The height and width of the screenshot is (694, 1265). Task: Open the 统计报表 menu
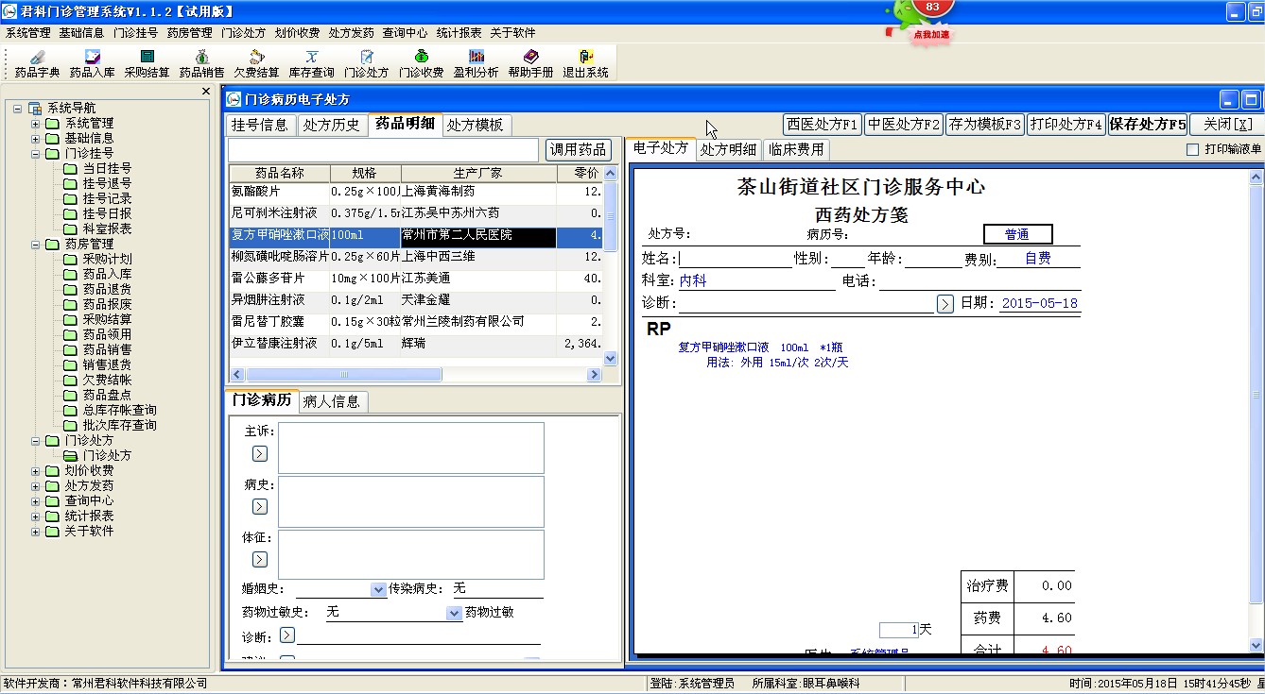[x=459, y=32]
